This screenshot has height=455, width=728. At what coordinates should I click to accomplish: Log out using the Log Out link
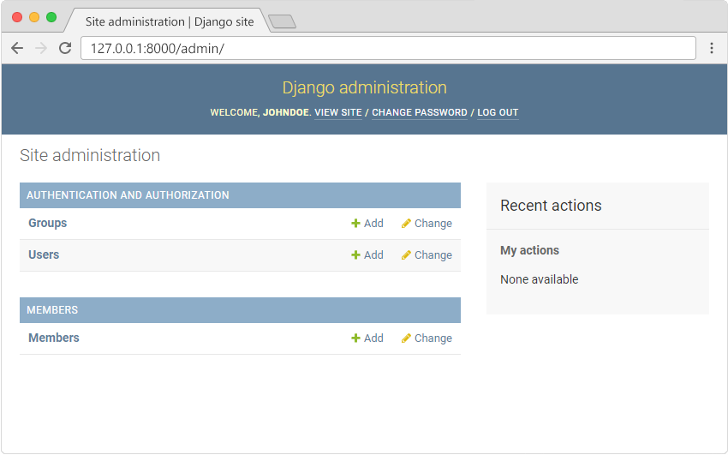[498, 112]
